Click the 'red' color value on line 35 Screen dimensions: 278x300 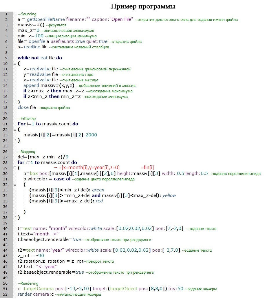(x=99, y=201)
